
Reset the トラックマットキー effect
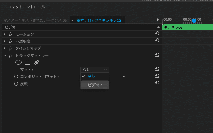157,55
